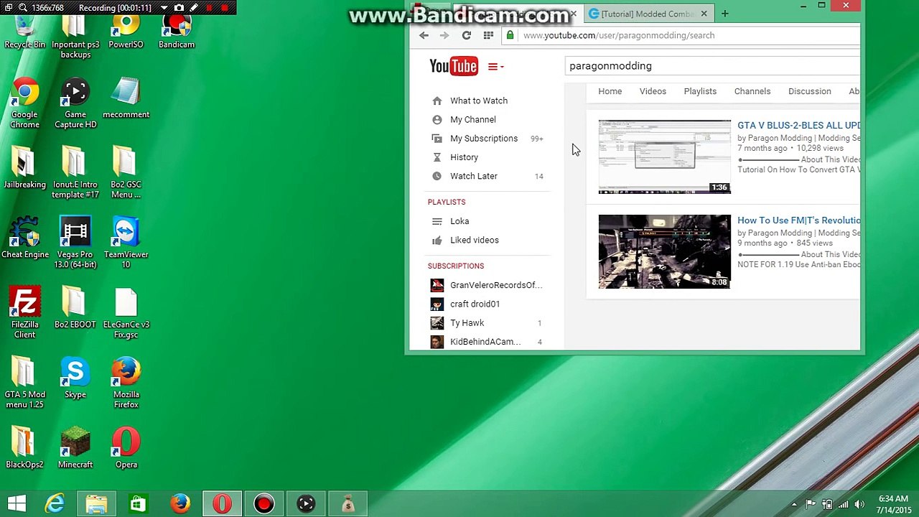
Task: Open the Bandicam recording dropdown arrow
Action: click(164, 8)
